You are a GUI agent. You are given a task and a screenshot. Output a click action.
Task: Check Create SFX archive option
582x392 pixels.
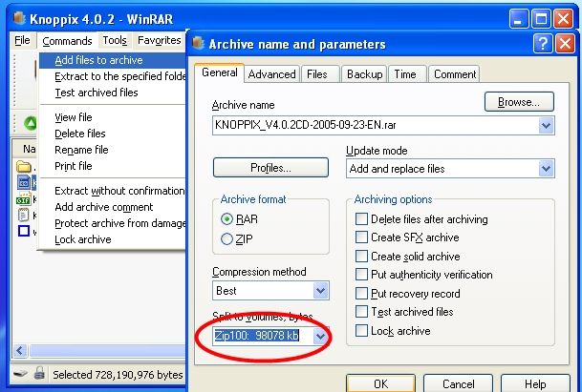pyautogui.click(x=361, y=237)
